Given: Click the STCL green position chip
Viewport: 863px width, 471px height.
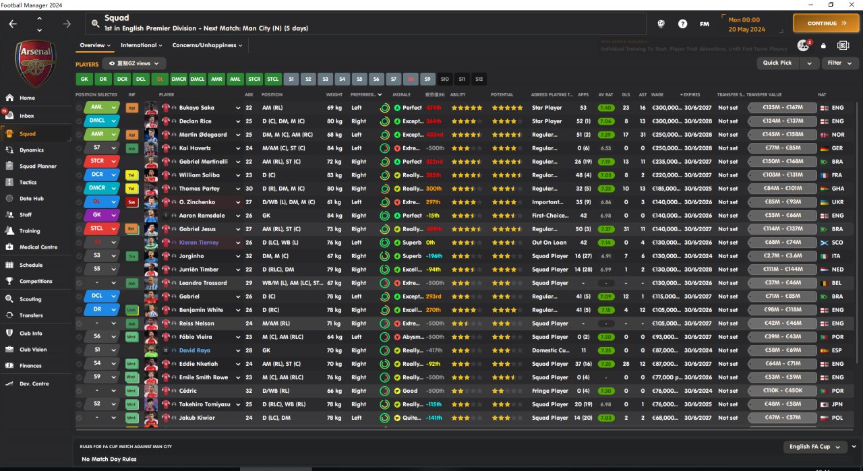Looking at the screenshot, I should point(273,79).
